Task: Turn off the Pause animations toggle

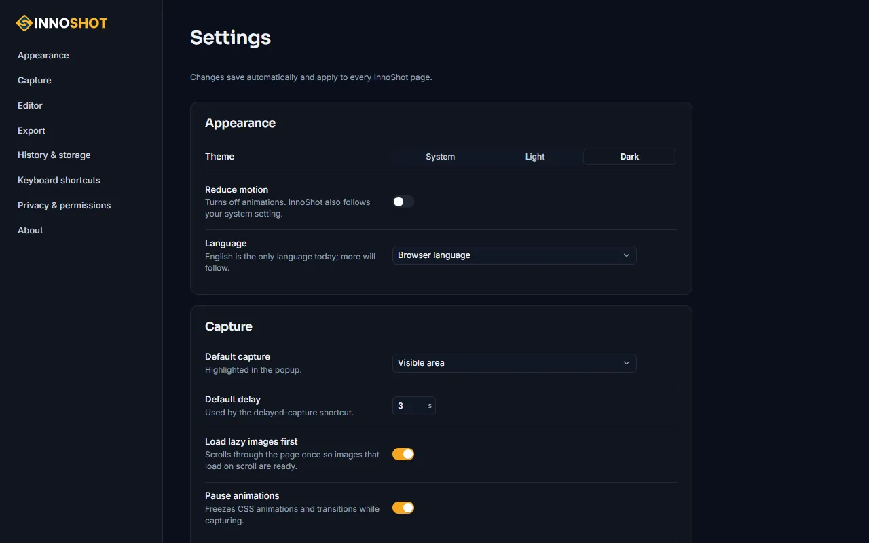Action: click(403, 508)
